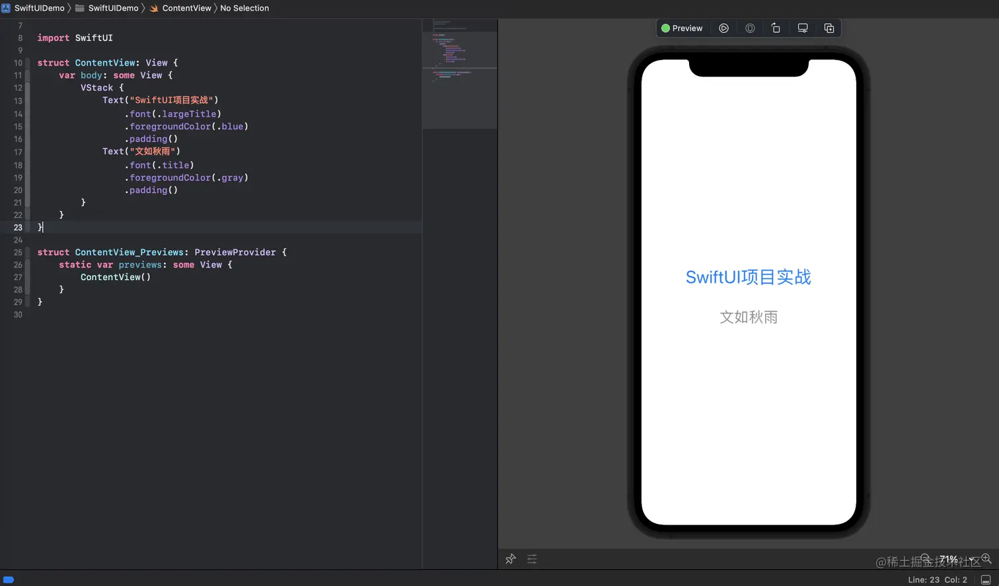Click Line: 23 Col: 2 status text
The width and height of the screenshot is (999, 586).
coord(938,579)
